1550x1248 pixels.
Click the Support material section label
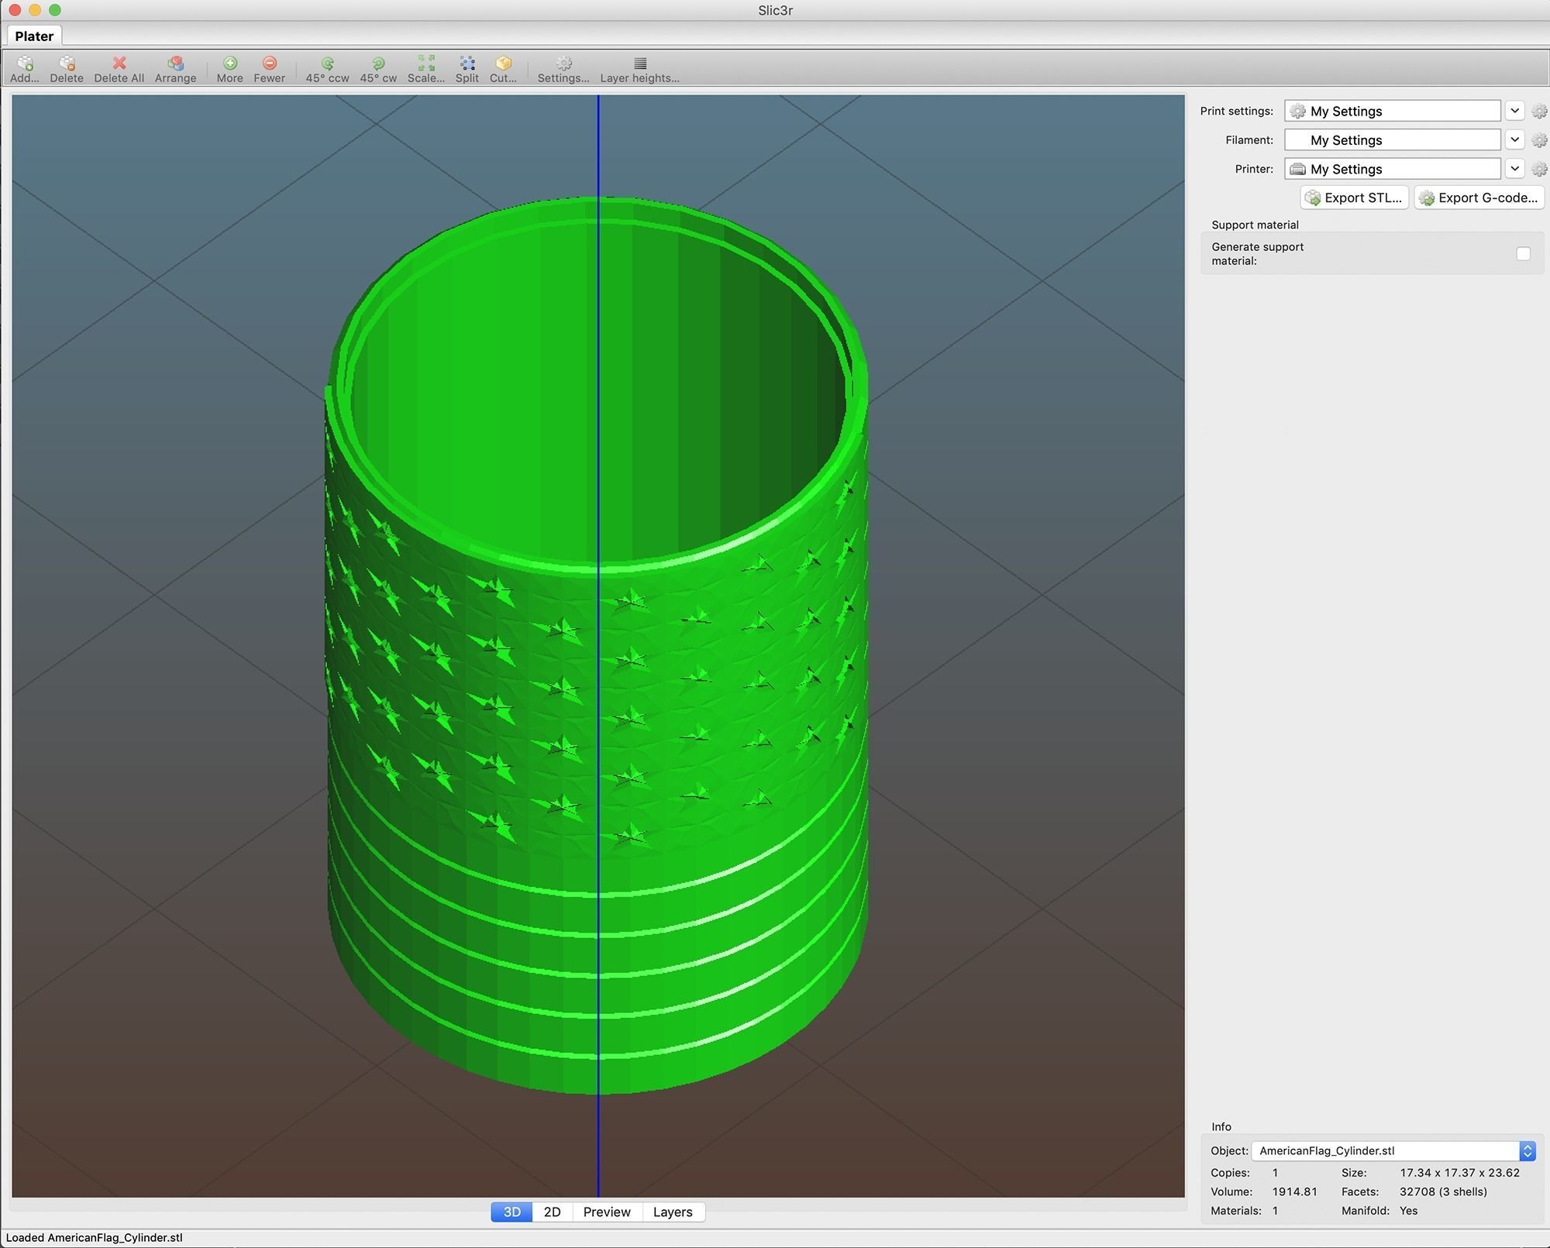click(x=1255, y=225)
